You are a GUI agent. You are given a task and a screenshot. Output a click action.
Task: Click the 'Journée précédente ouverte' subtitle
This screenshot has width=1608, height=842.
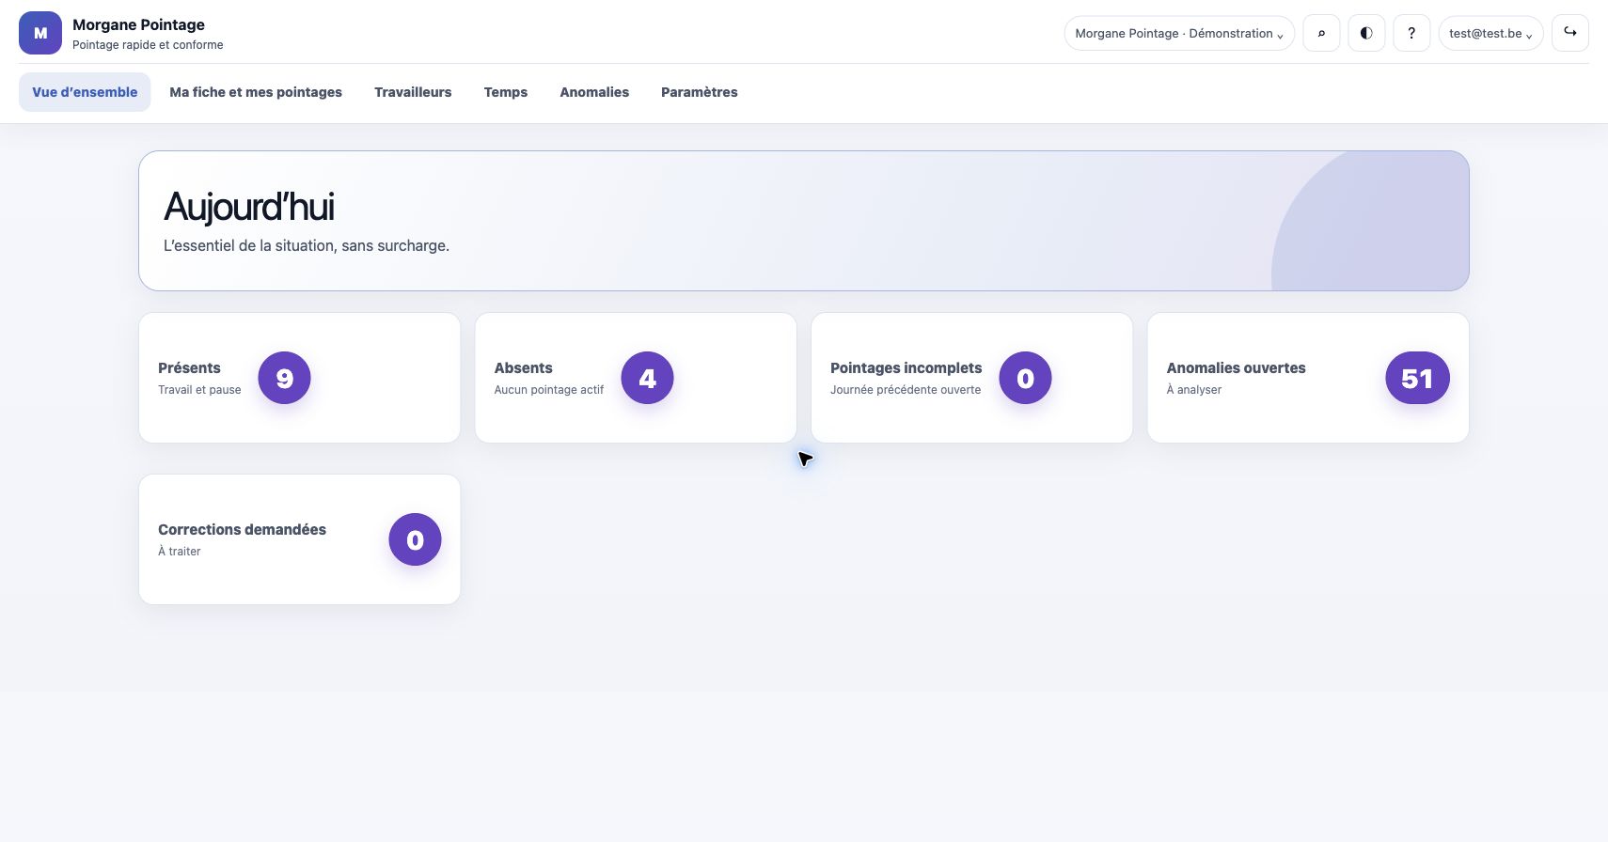click(x=906, y=390)
